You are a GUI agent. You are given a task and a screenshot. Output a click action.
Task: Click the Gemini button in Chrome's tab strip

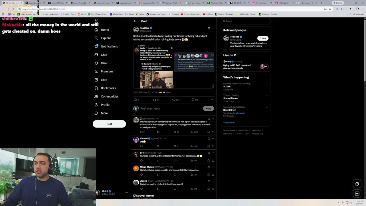point(338,3)
